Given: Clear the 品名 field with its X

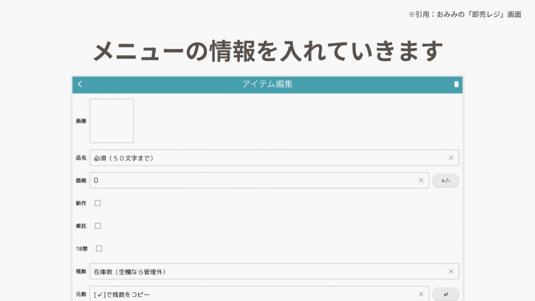Looking at the screenshot, I should tap(451, 158).
